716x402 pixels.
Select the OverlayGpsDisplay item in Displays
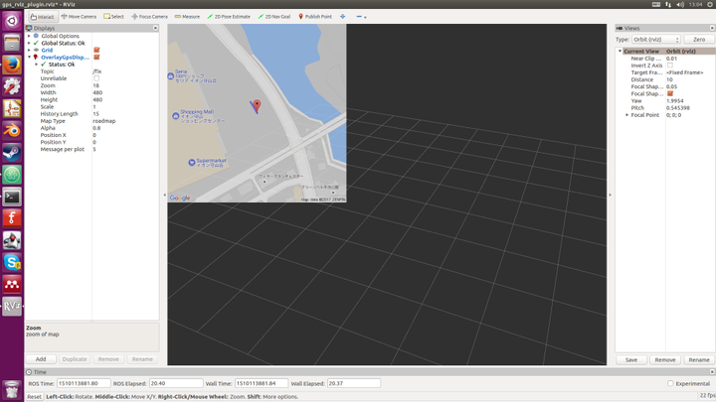coord(65,57)
